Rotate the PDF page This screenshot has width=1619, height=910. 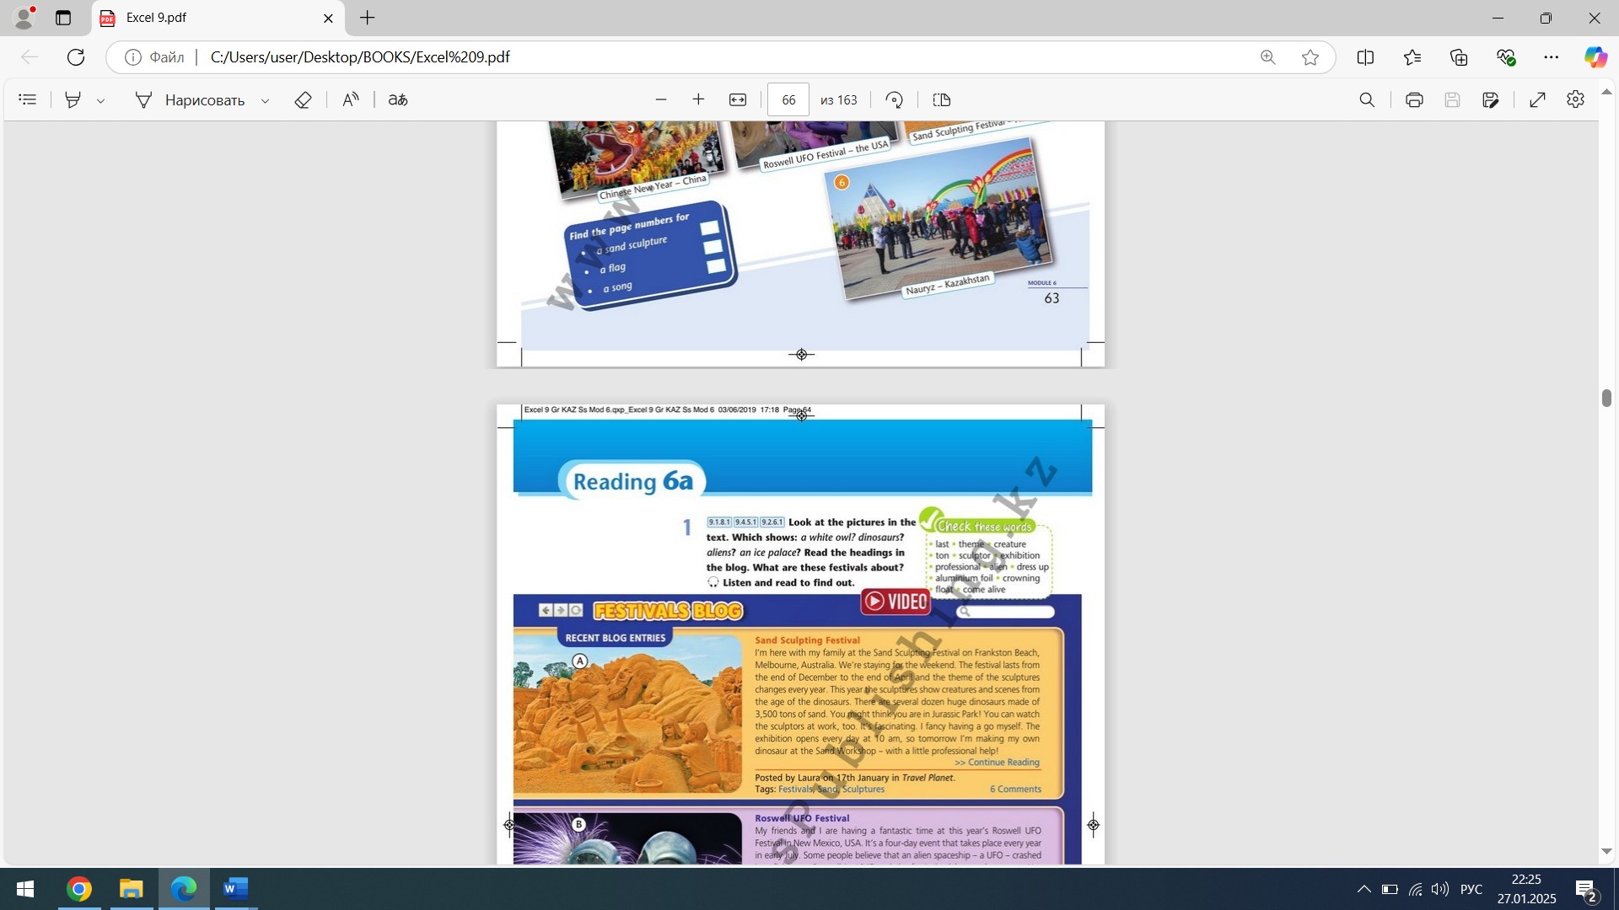[x=895, y=99]
